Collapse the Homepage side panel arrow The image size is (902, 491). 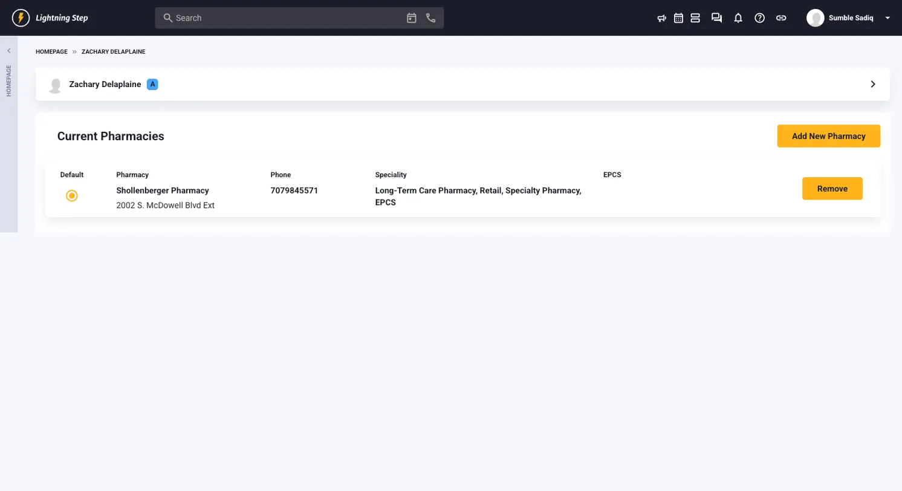(x=8, y=51)
